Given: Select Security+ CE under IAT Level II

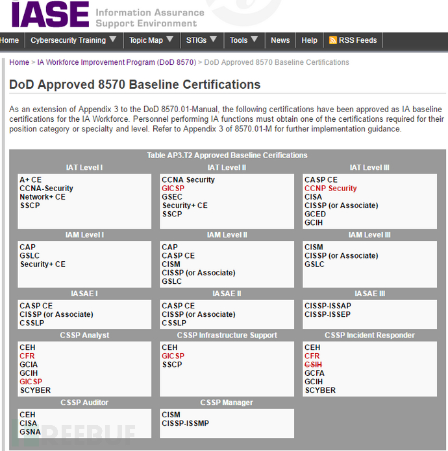Looking at the screenshot, I should tap(185, 205).
